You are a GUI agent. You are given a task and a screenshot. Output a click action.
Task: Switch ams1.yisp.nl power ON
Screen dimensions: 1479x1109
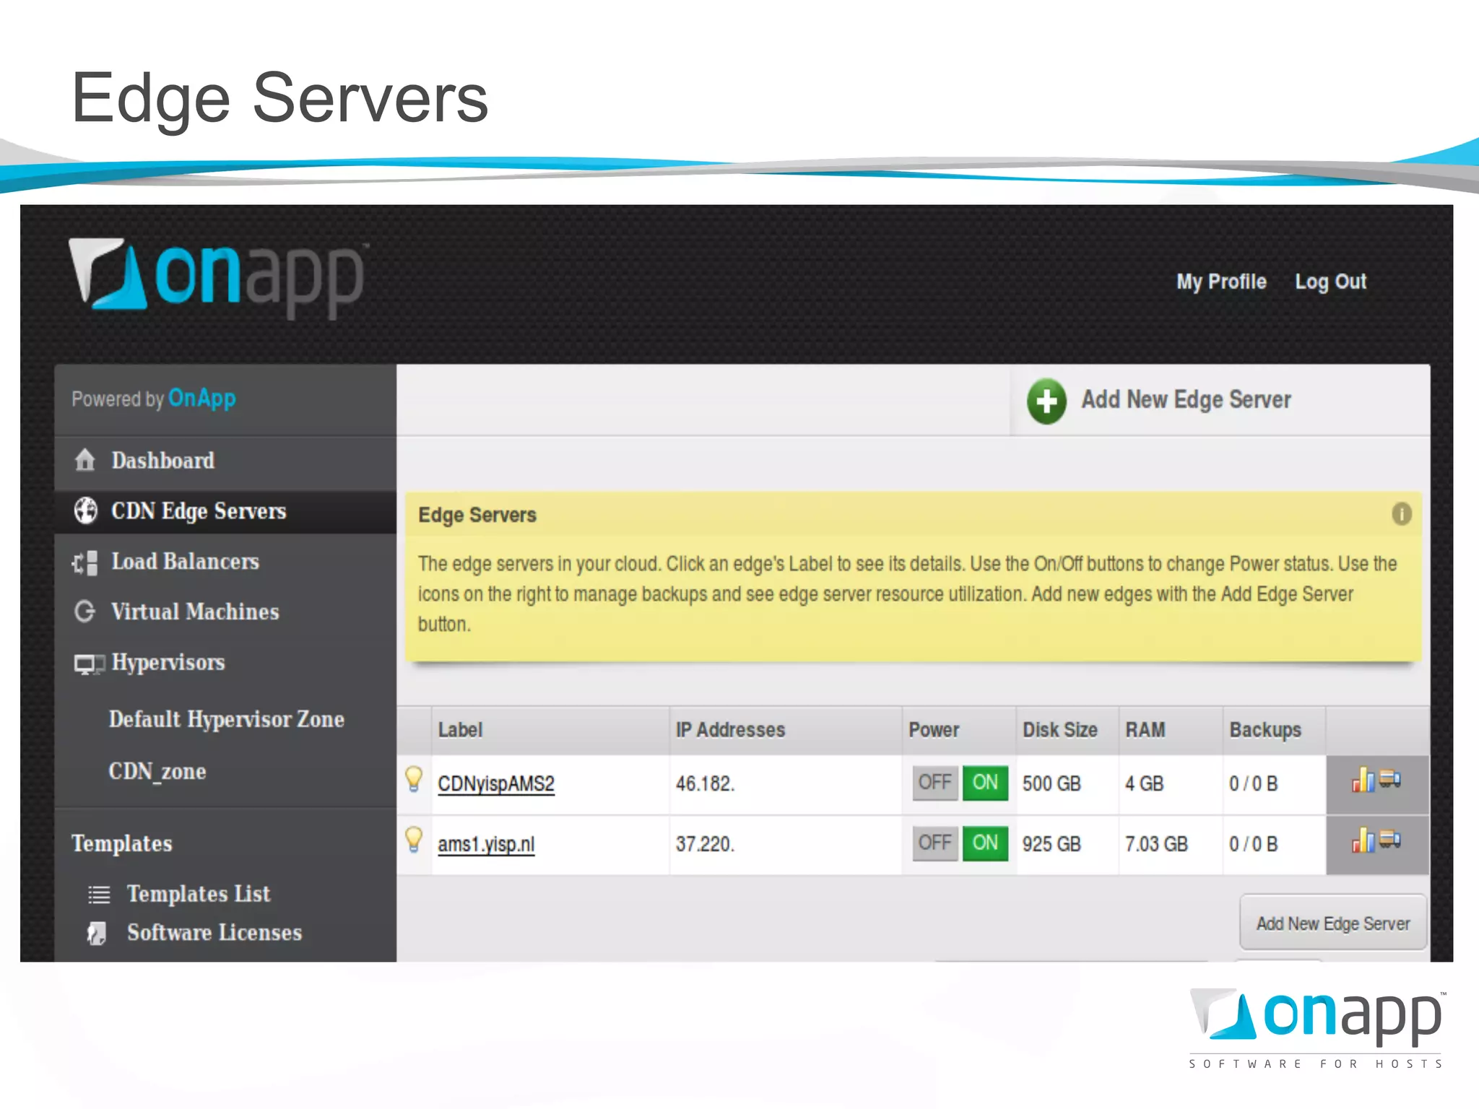click(x=985, y=843)
